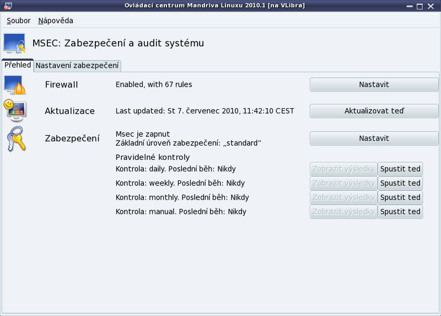Click the Aktualizovat teď button
Screen dimensions: 441x316
(374, 111)
